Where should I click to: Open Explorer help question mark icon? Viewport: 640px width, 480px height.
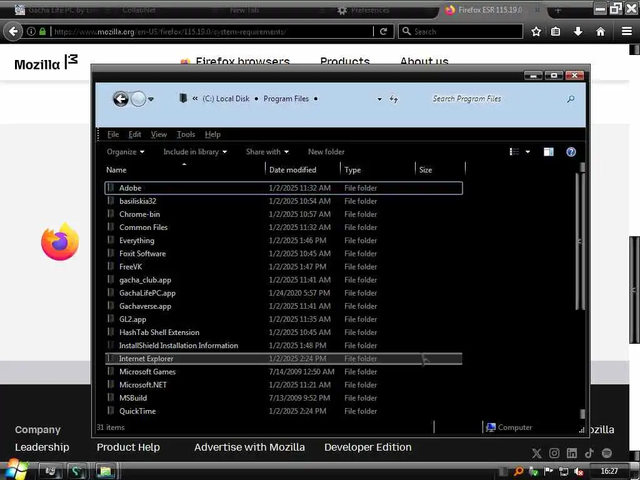[571, 152]
